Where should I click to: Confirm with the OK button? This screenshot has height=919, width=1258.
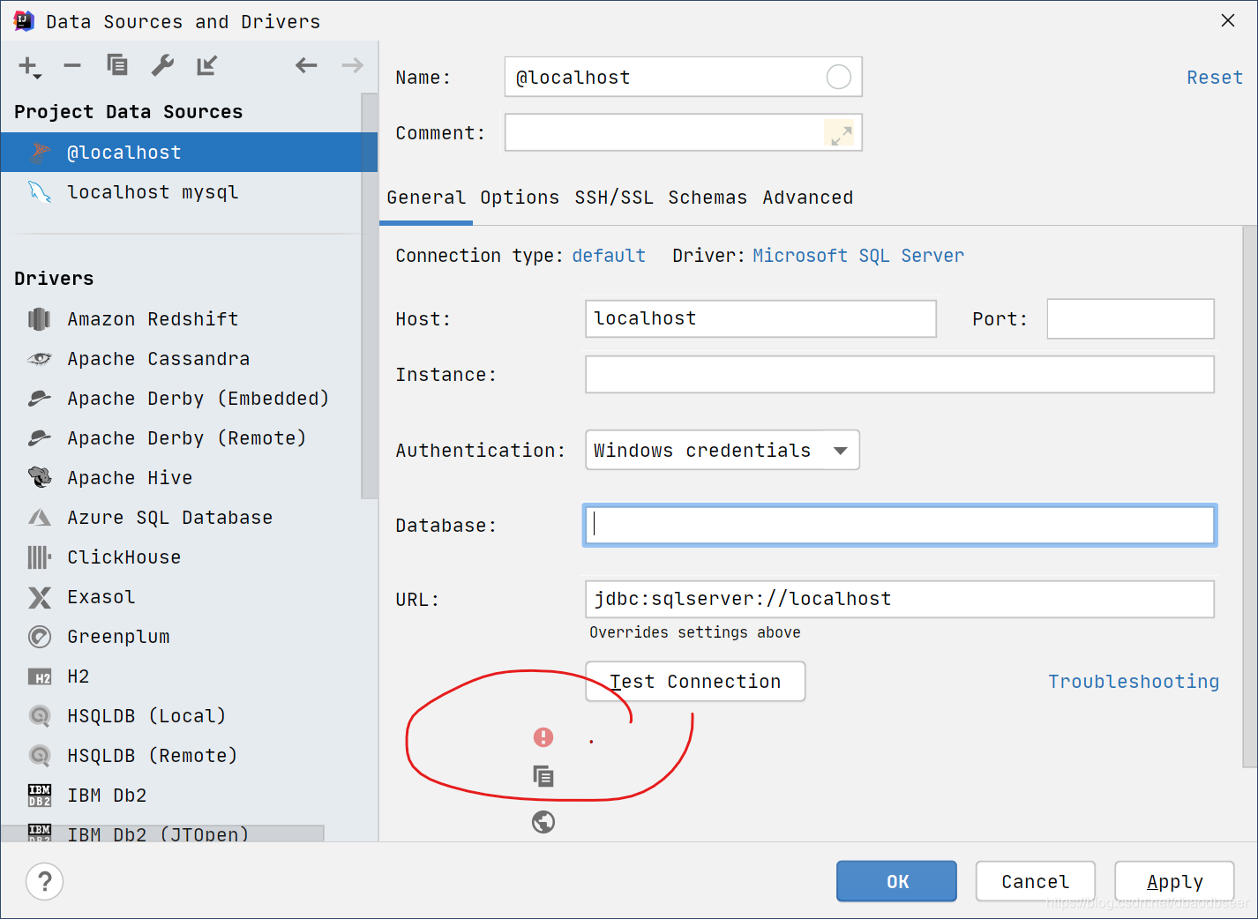point(896,881)
